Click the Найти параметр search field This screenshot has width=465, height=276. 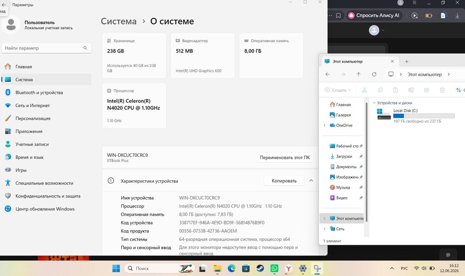(x=46, y=48)
